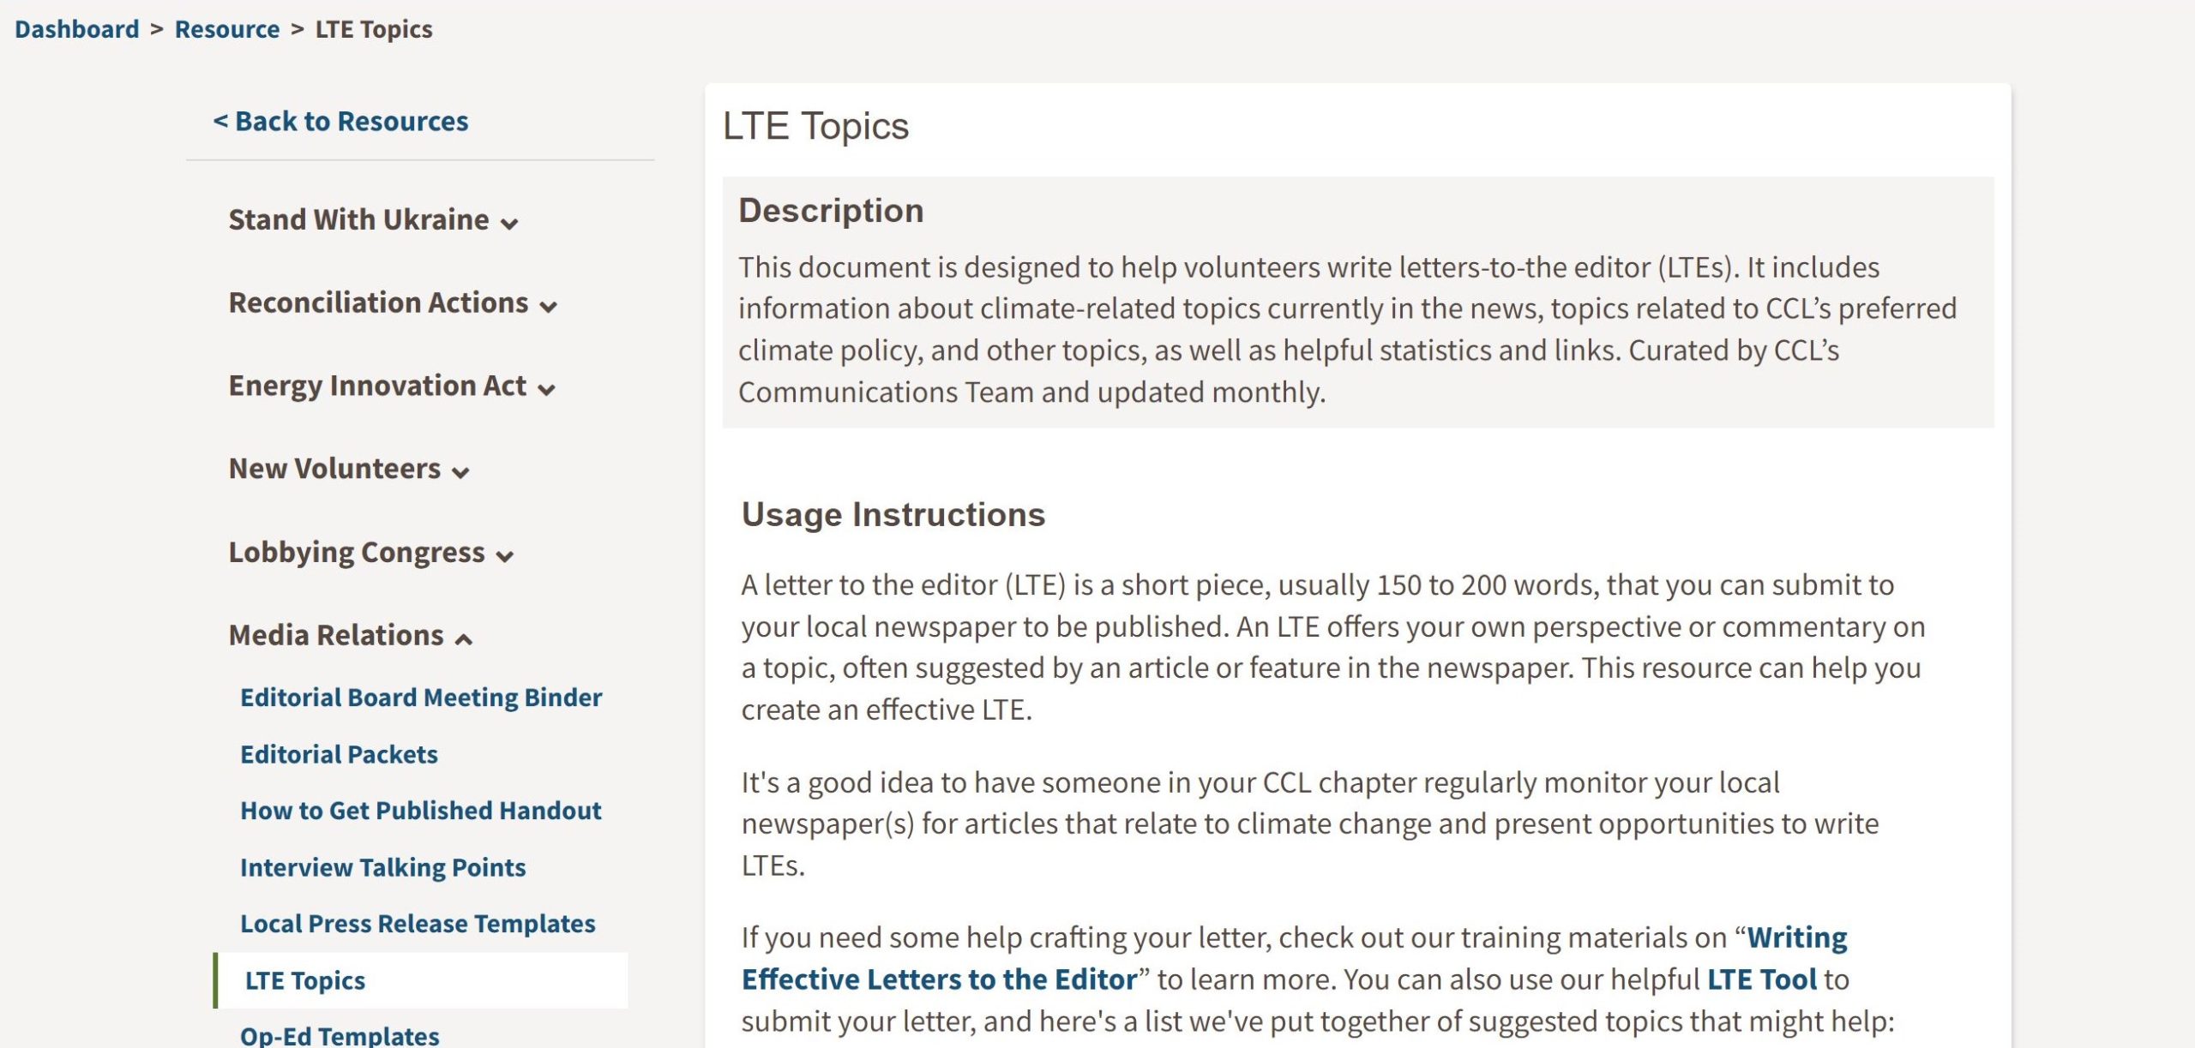Expand the Energy Innovation Act section
Image resolution: width=2195 pixels, height=1048 pixels.
click(x=392, y=386)
